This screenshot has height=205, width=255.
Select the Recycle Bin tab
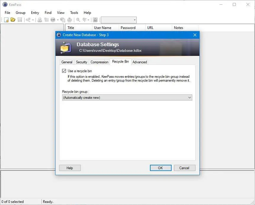click(120, 62)
